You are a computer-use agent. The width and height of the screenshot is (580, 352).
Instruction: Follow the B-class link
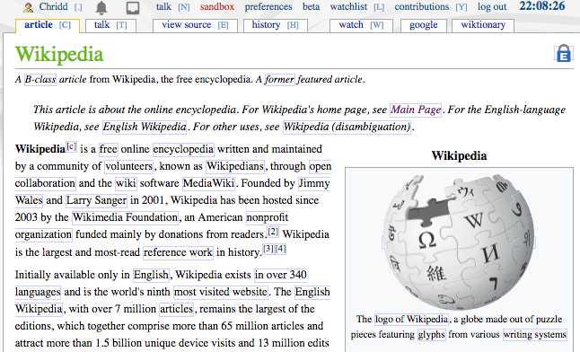point(40,80)
